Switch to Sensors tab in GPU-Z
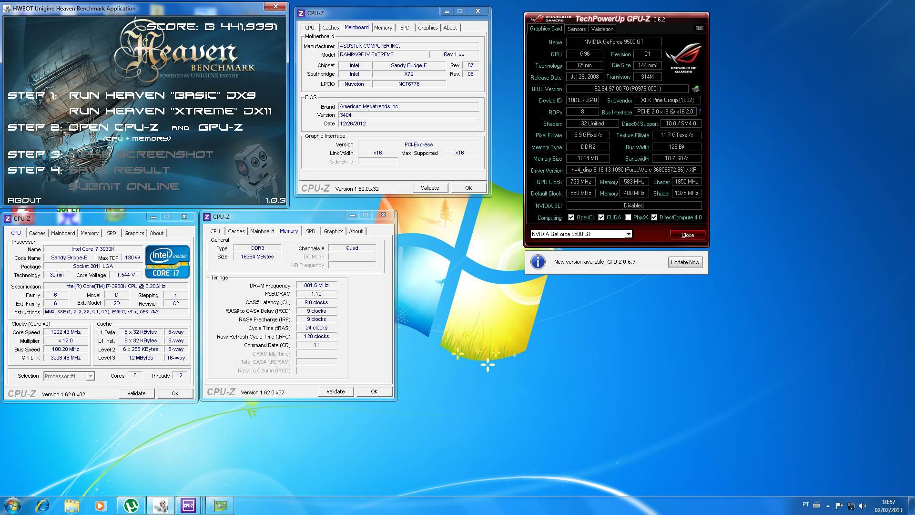 coord(576,29)
